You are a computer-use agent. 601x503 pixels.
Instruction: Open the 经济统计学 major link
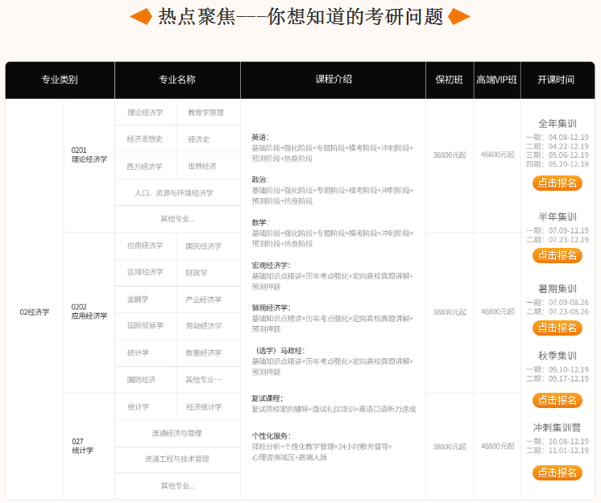pyautogui.click(x=204, y=406)
